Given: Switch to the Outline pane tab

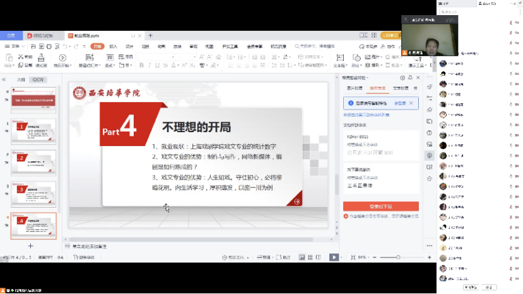Looking at the screenshot, I should [21, 80].
